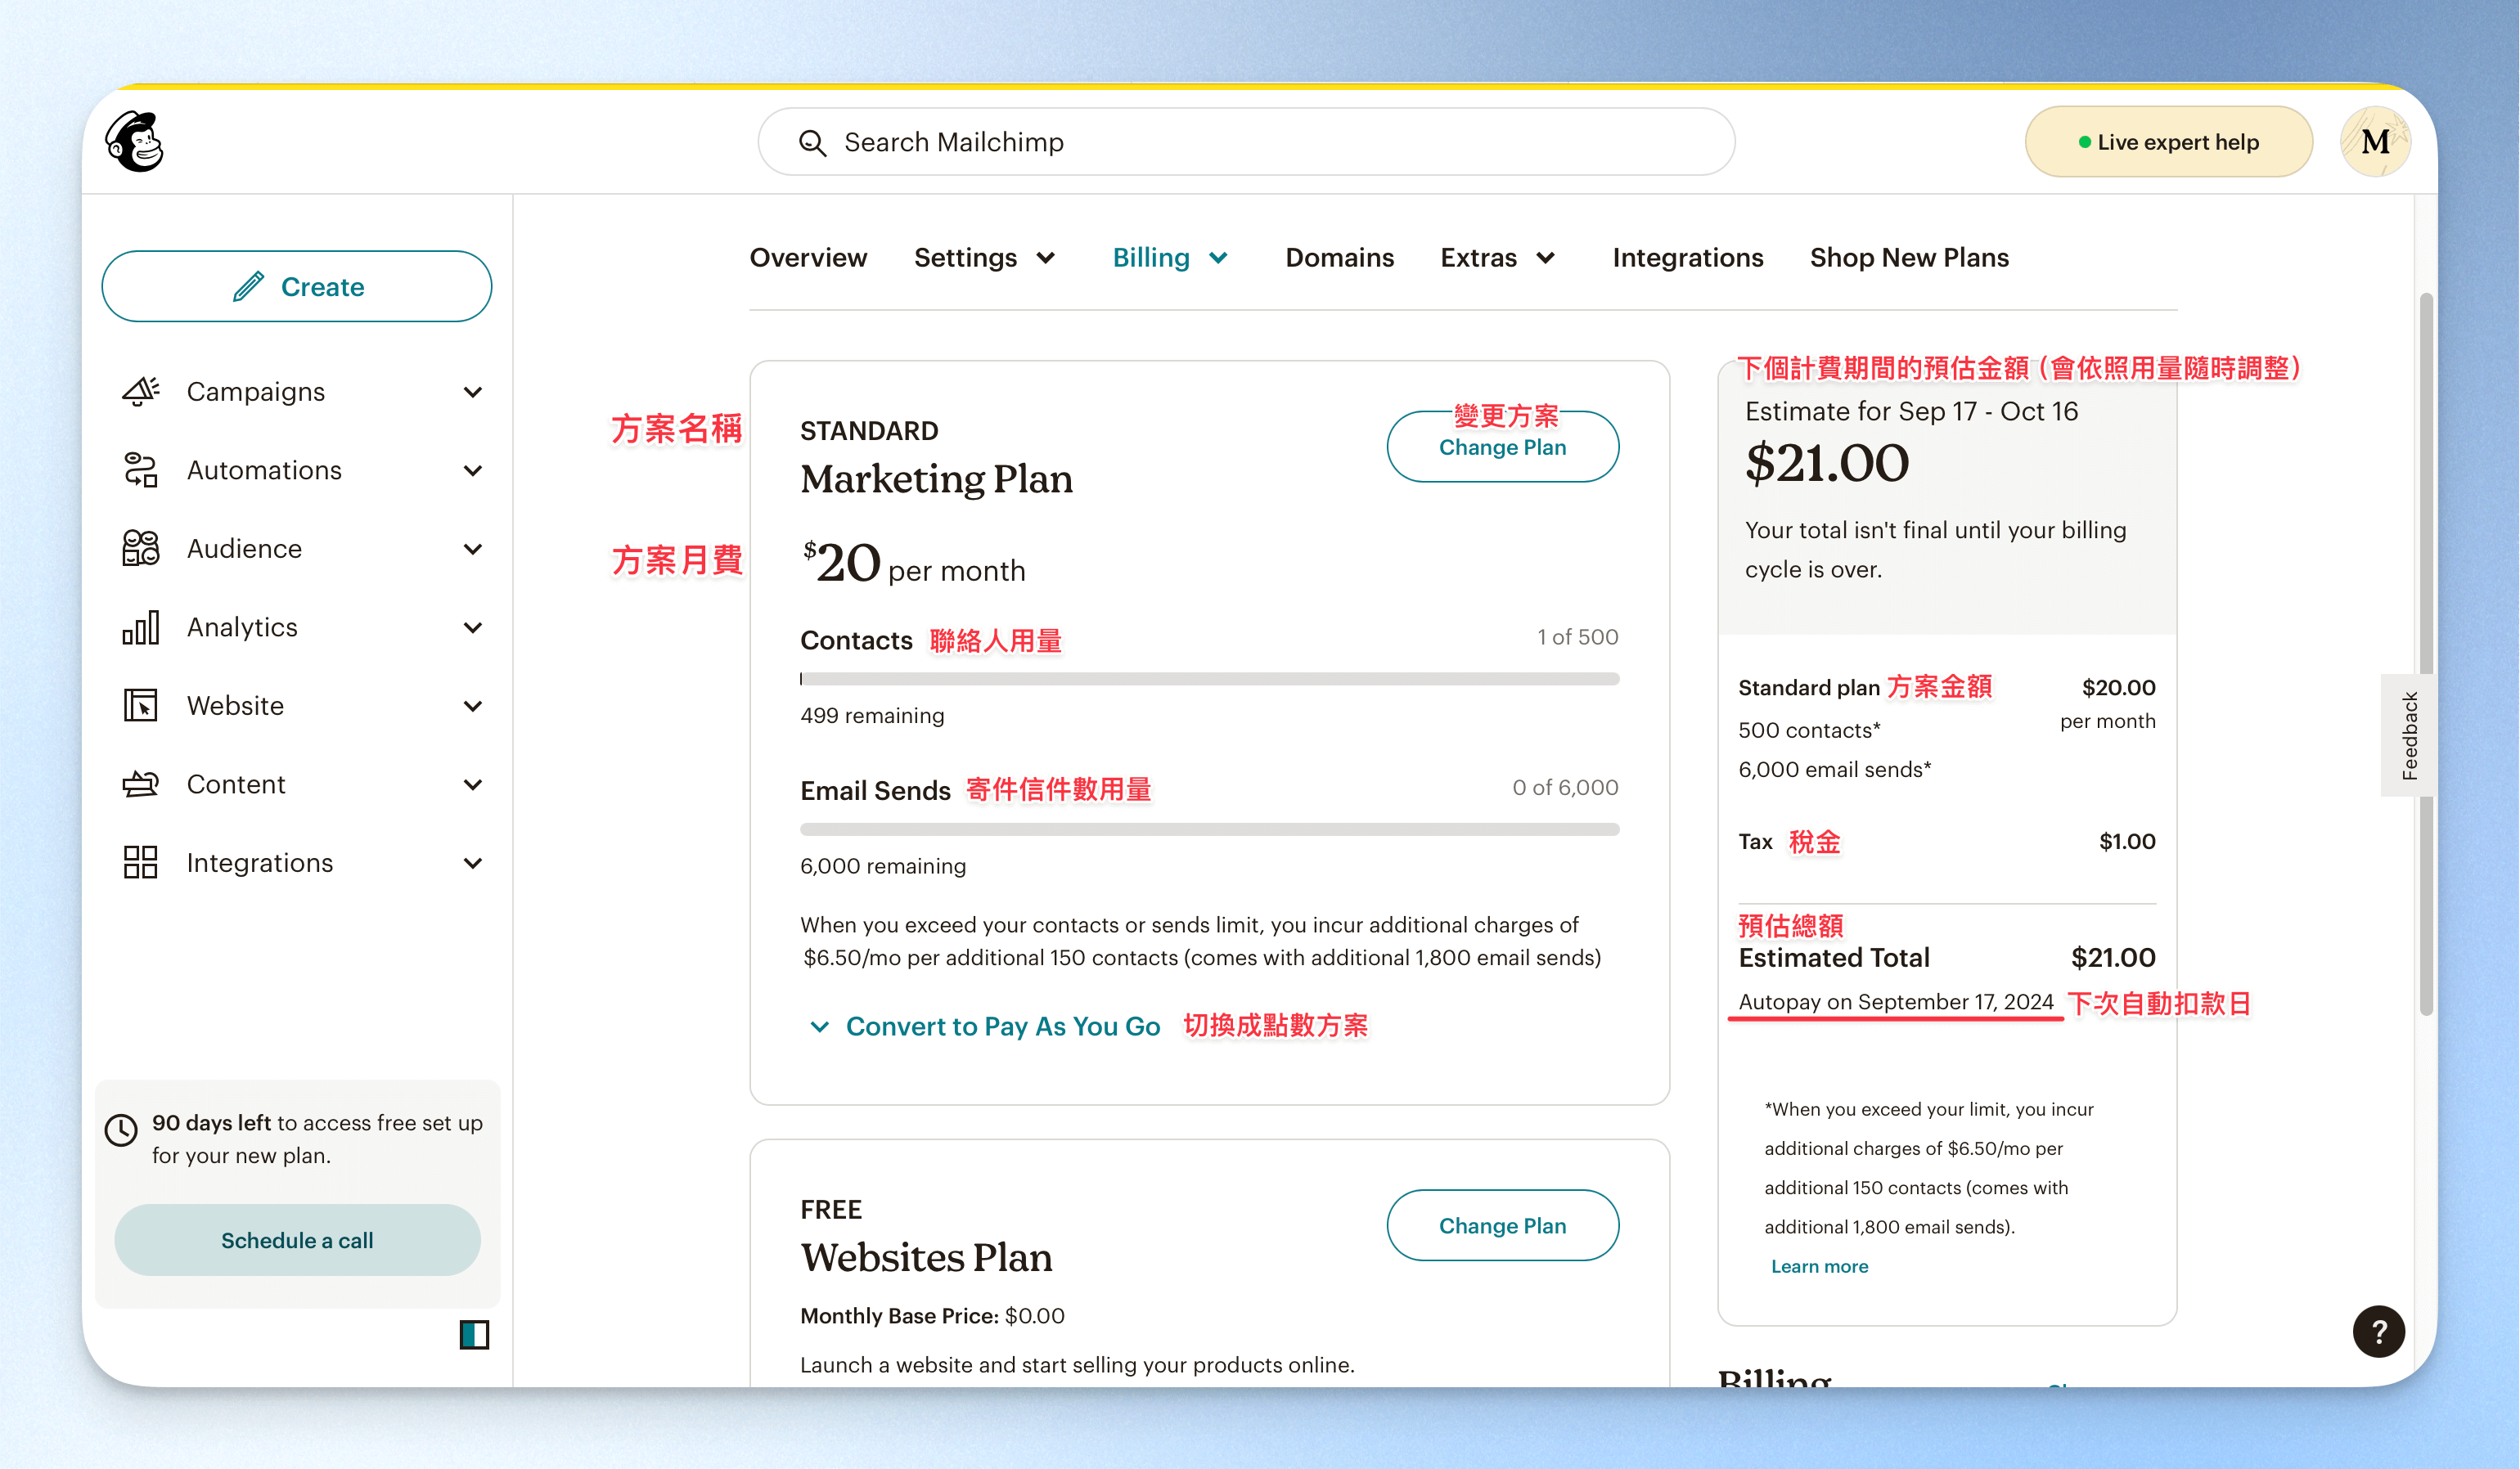Viewport: 2520px width, 1469px height.
Task: Open the Settings dropdown in top navigation
Action: 985,258
